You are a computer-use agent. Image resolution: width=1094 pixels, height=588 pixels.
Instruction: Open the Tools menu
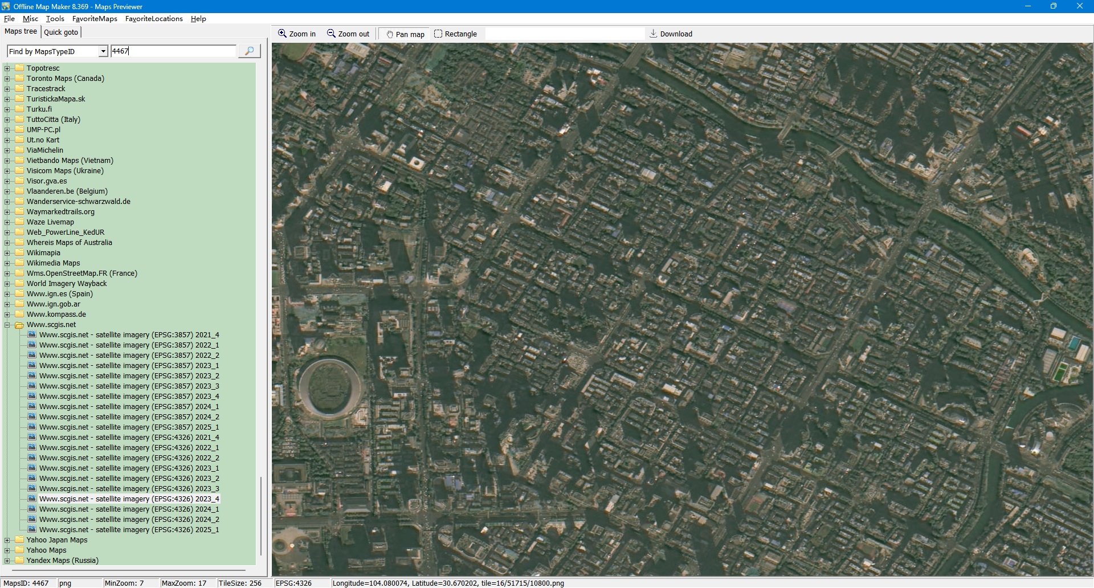[x=55, y=19]
